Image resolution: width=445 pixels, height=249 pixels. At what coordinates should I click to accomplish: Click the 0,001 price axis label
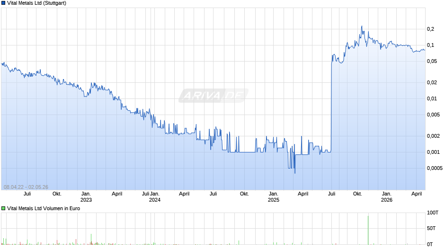coord(433,152)
